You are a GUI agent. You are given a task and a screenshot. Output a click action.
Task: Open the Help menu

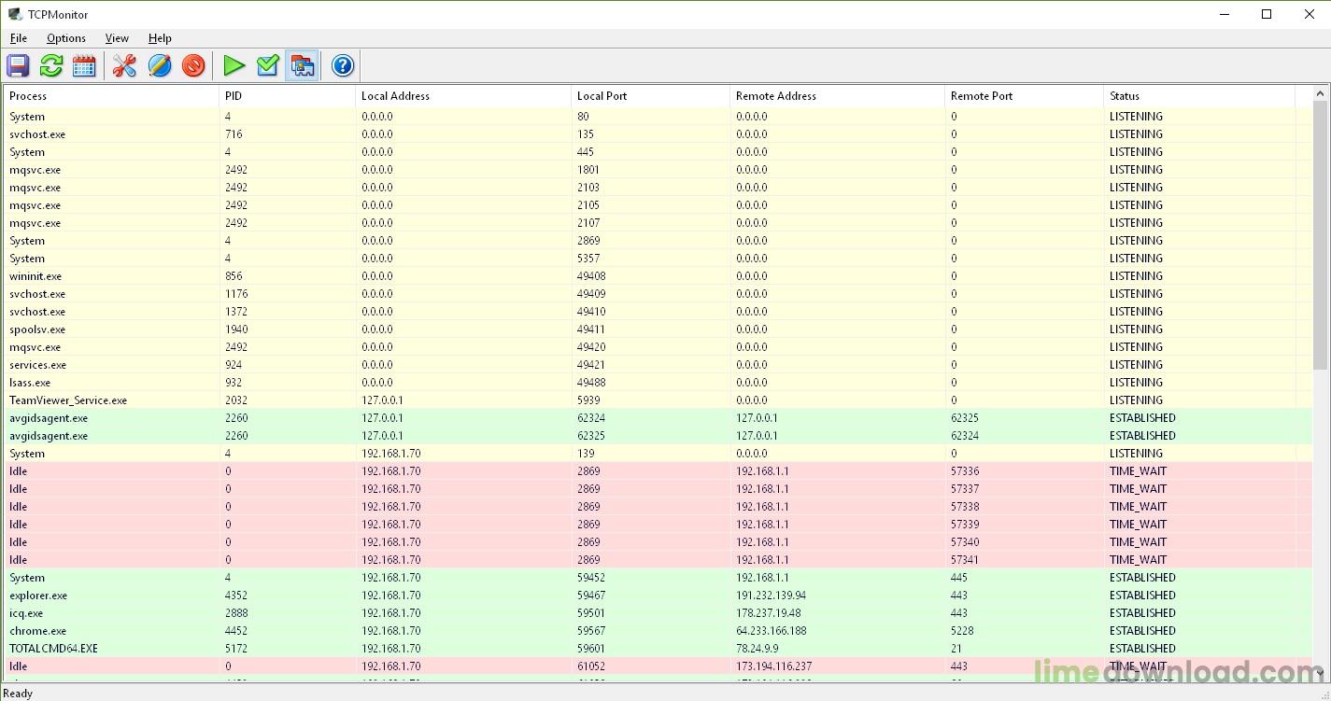[x=160, y=38]
